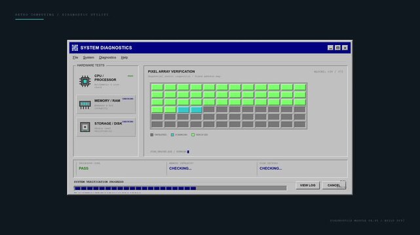This screenshot has height=235, width=420.
Task: Open the System menu
Action: [88, 57]
